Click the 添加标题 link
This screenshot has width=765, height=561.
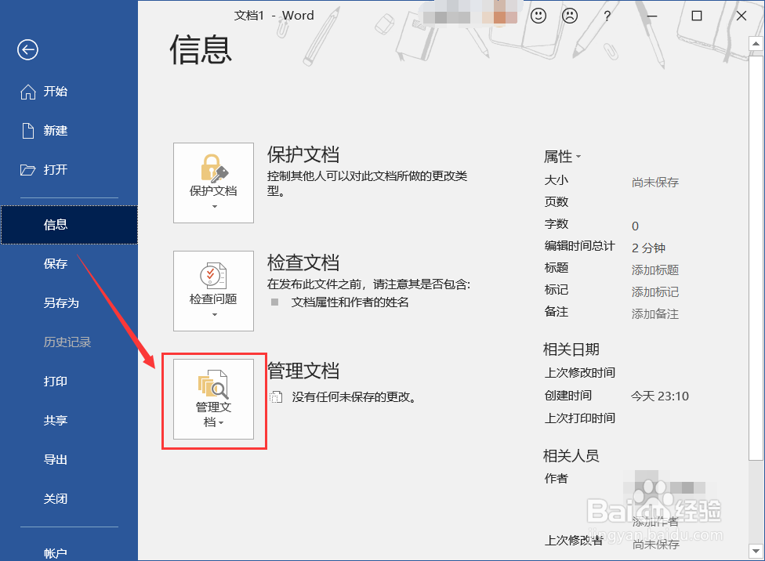point(655,269)
